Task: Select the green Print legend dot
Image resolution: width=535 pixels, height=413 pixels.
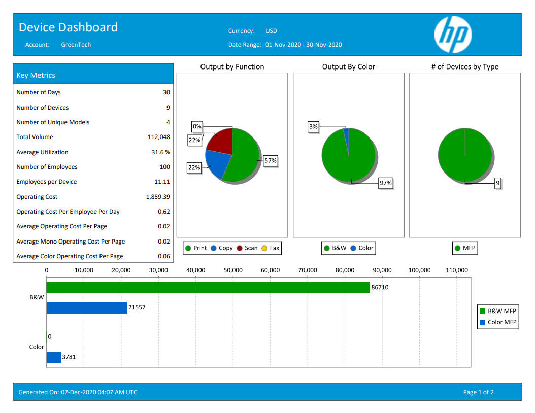Action: pos(188,248)
